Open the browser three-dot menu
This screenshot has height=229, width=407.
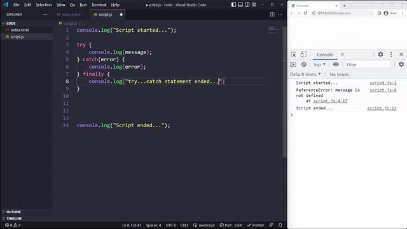point(403,13)
